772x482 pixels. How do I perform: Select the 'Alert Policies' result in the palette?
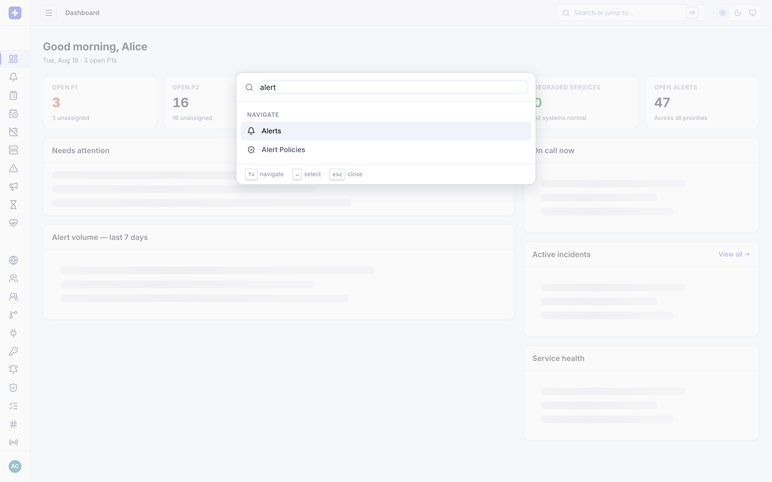tap(386, 150)
